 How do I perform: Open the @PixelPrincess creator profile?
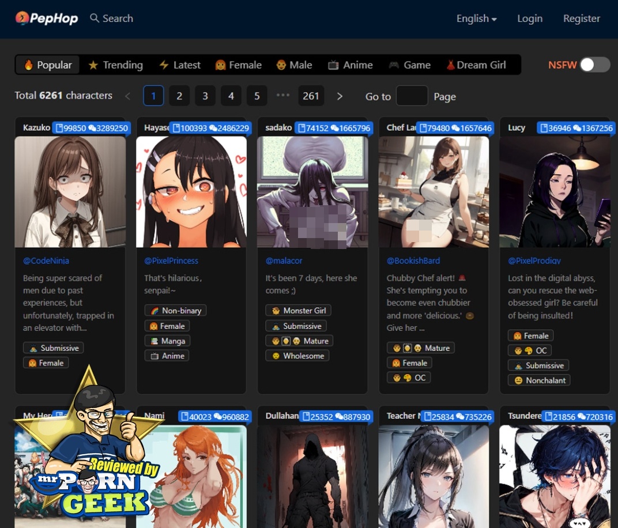click(x=171, y=261)
